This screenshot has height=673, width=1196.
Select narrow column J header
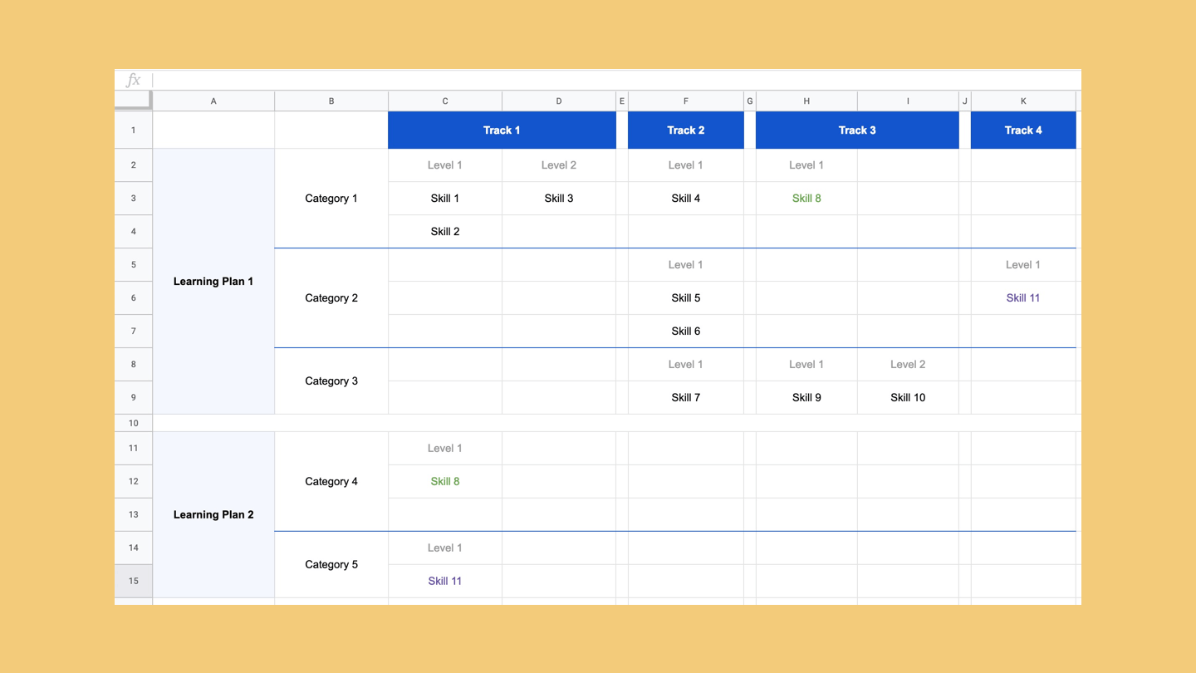[x=965, y=101]
